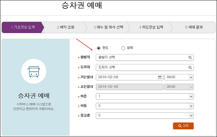Click the 출발지 선택 input field
Screen dimensions: 217x137
[x=145, y=58]
